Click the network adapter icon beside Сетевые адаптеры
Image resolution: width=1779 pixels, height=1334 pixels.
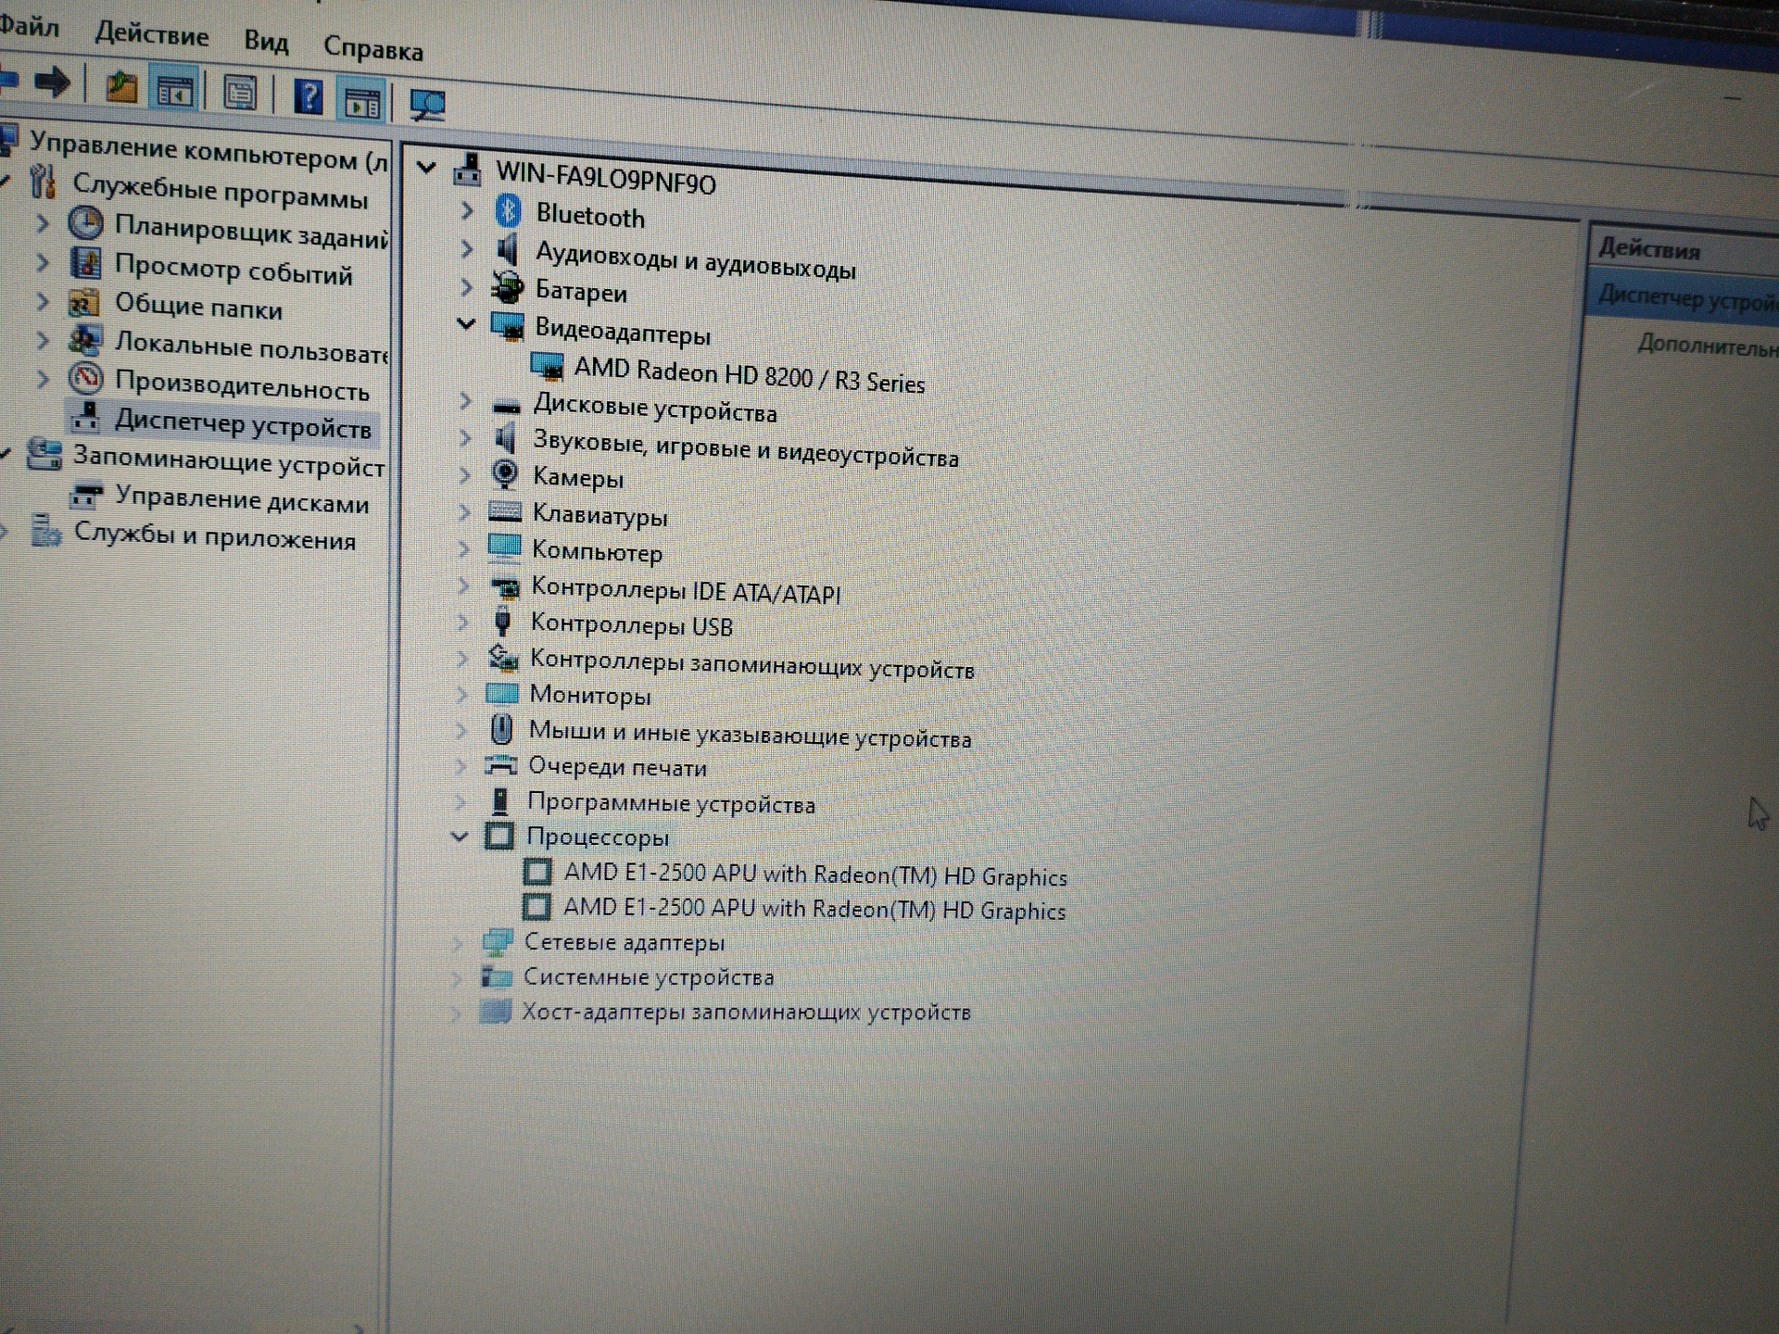tap(497, 941)
